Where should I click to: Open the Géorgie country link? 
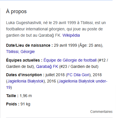tap(27, 52)
